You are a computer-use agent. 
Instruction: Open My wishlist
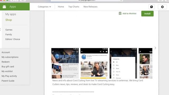[7, 71]
